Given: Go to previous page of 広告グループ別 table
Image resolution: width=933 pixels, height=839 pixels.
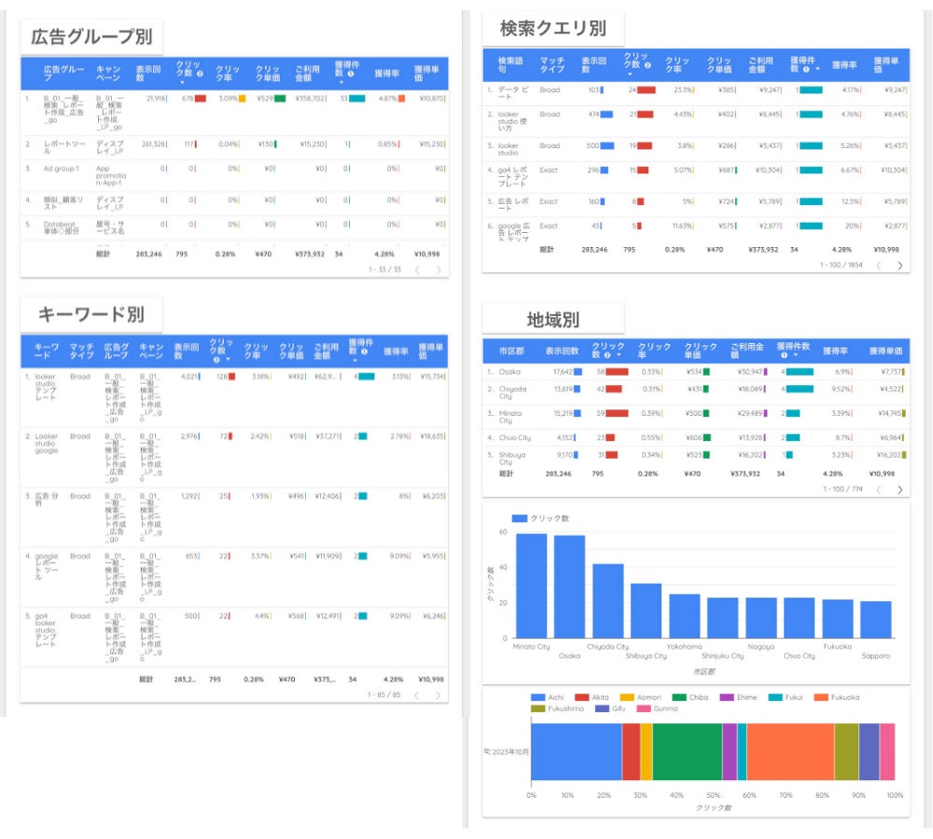Looking at the screenshot, I should pos(418,270).
